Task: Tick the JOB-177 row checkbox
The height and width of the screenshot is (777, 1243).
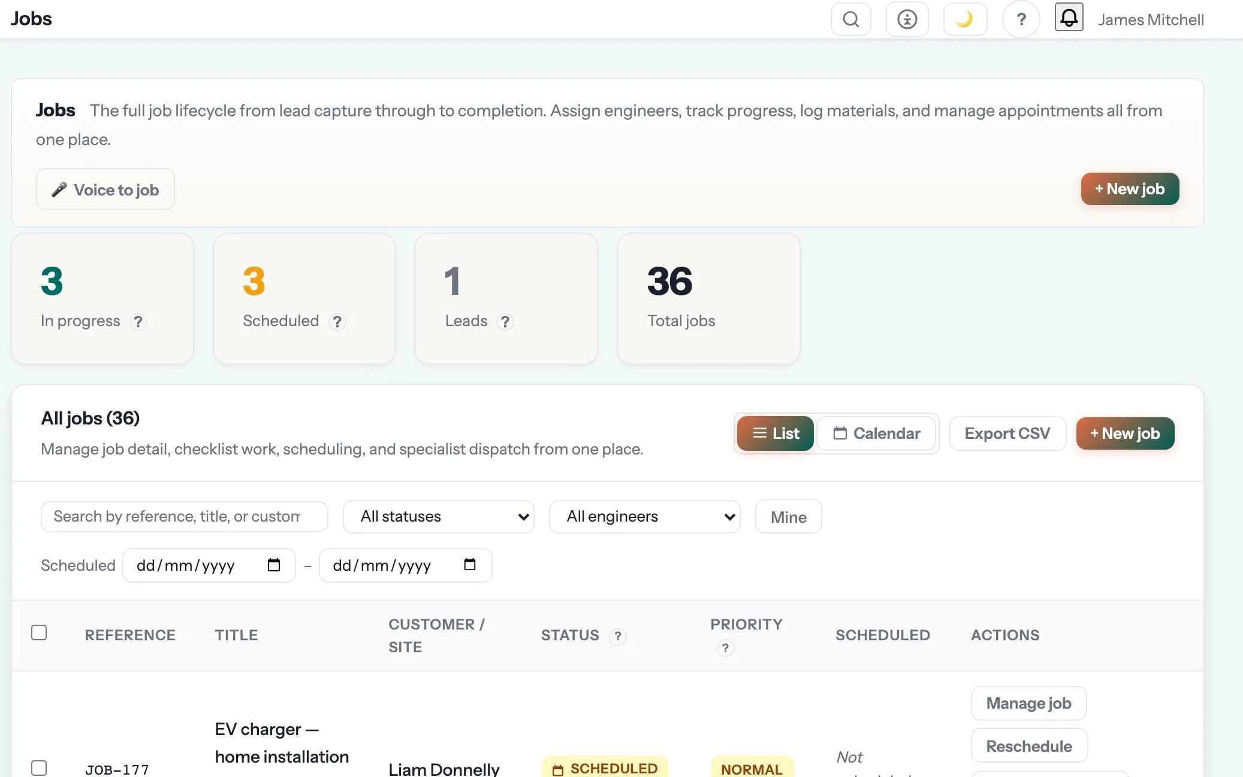Action: pyautogui.click(x=39, y=768)
